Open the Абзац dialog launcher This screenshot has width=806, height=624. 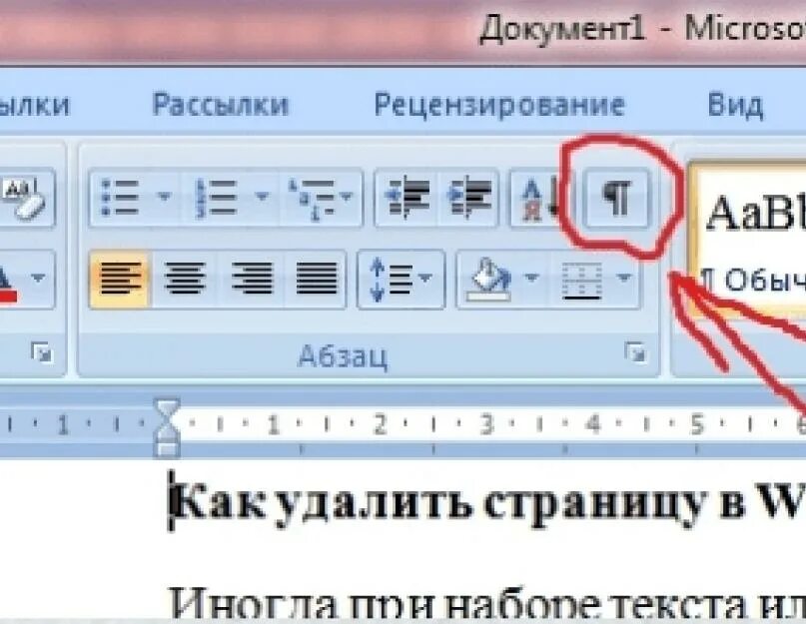pos(635,352)
